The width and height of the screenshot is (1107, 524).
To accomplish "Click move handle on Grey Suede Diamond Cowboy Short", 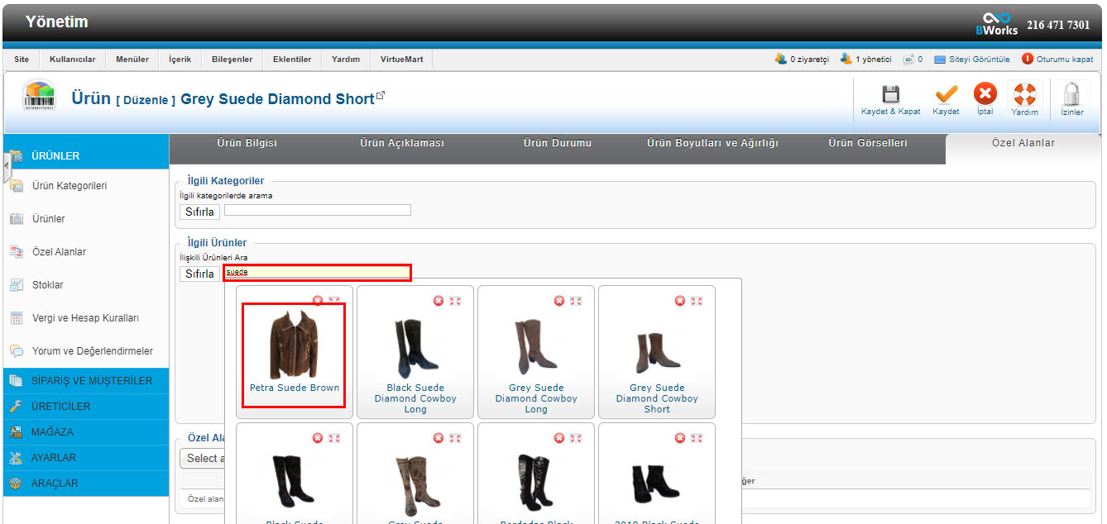I will (697, 301).
